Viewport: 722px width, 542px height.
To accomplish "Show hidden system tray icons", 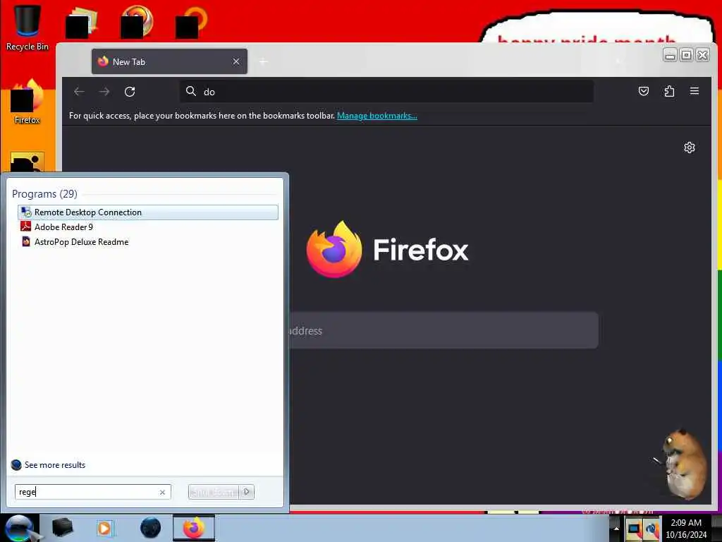I will click(x=616, y=529).
